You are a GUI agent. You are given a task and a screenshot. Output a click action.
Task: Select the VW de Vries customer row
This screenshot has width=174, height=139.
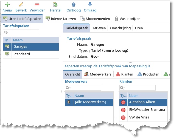coord(143,118)
